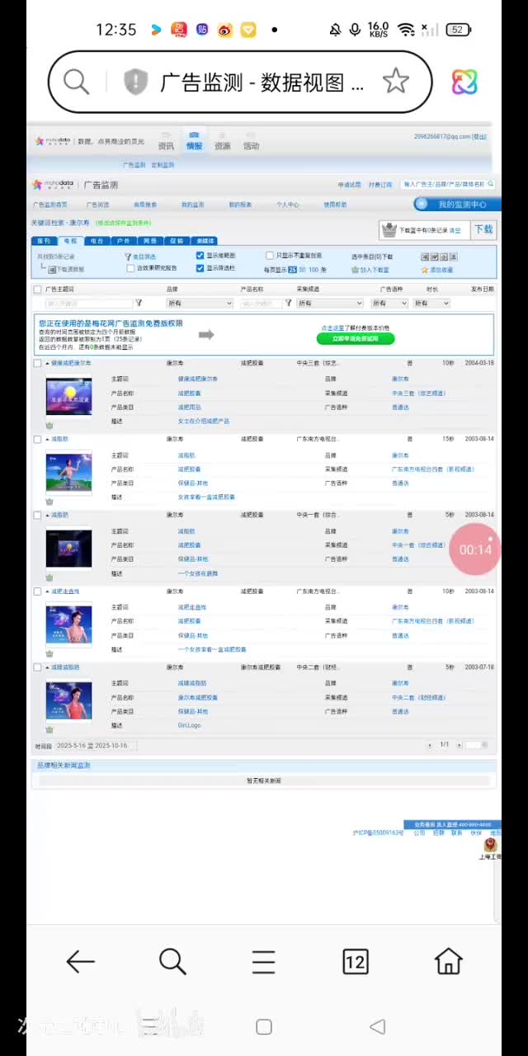Tap Android system back triangle
The width and height of the screenshot is (528, 1056).
378,1027
